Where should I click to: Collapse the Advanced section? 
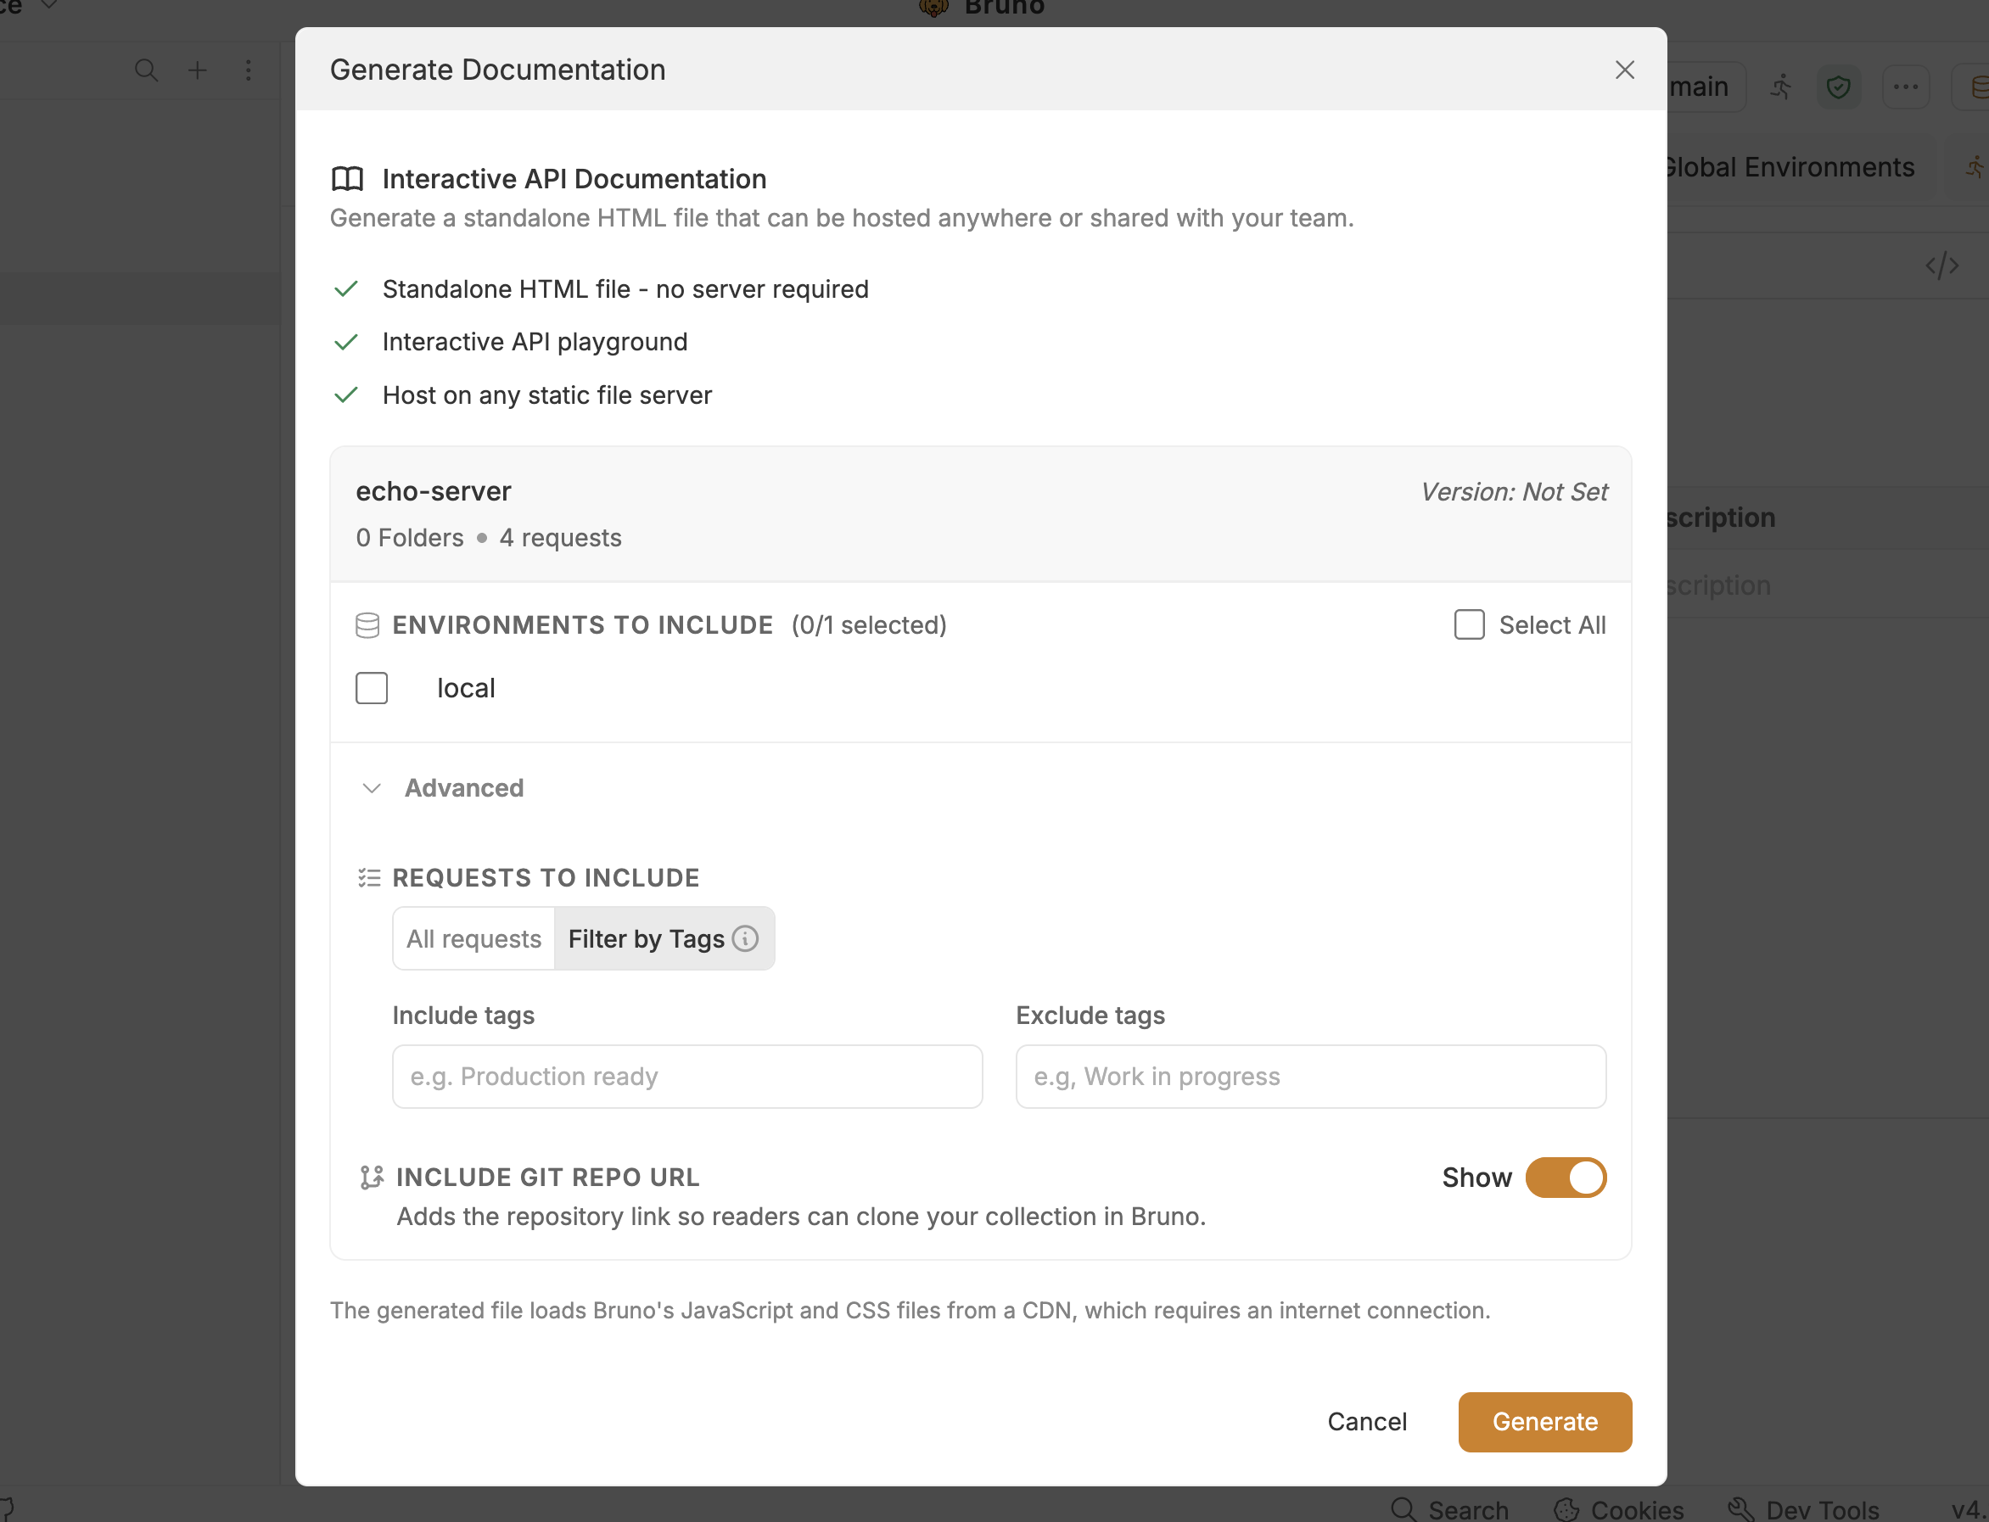tap(441, 787)
